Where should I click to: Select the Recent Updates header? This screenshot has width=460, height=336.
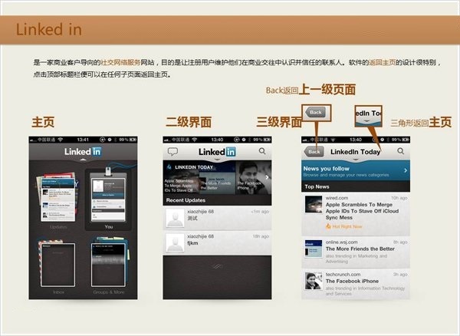pyautogui.click(x=217, y=200)
